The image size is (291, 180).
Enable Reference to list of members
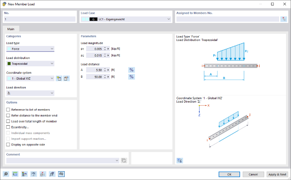point(8,110)
